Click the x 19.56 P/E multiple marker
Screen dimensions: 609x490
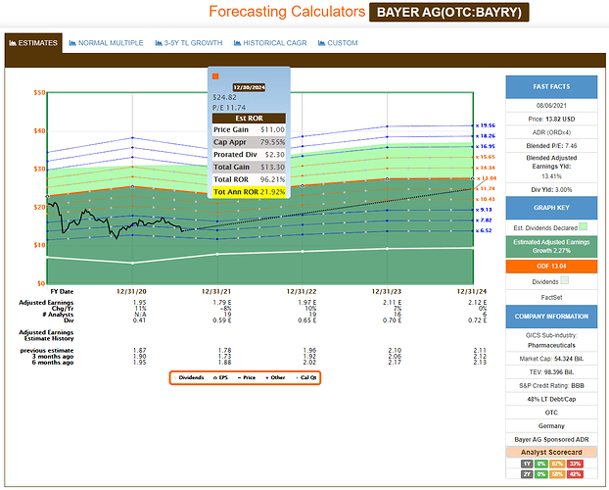pos(486,125)
